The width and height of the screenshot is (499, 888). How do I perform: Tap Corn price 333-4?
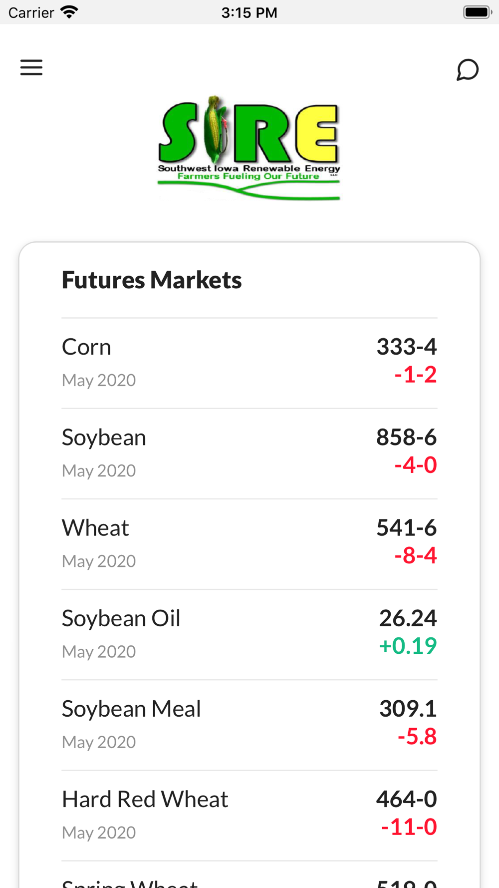[406, 347]
